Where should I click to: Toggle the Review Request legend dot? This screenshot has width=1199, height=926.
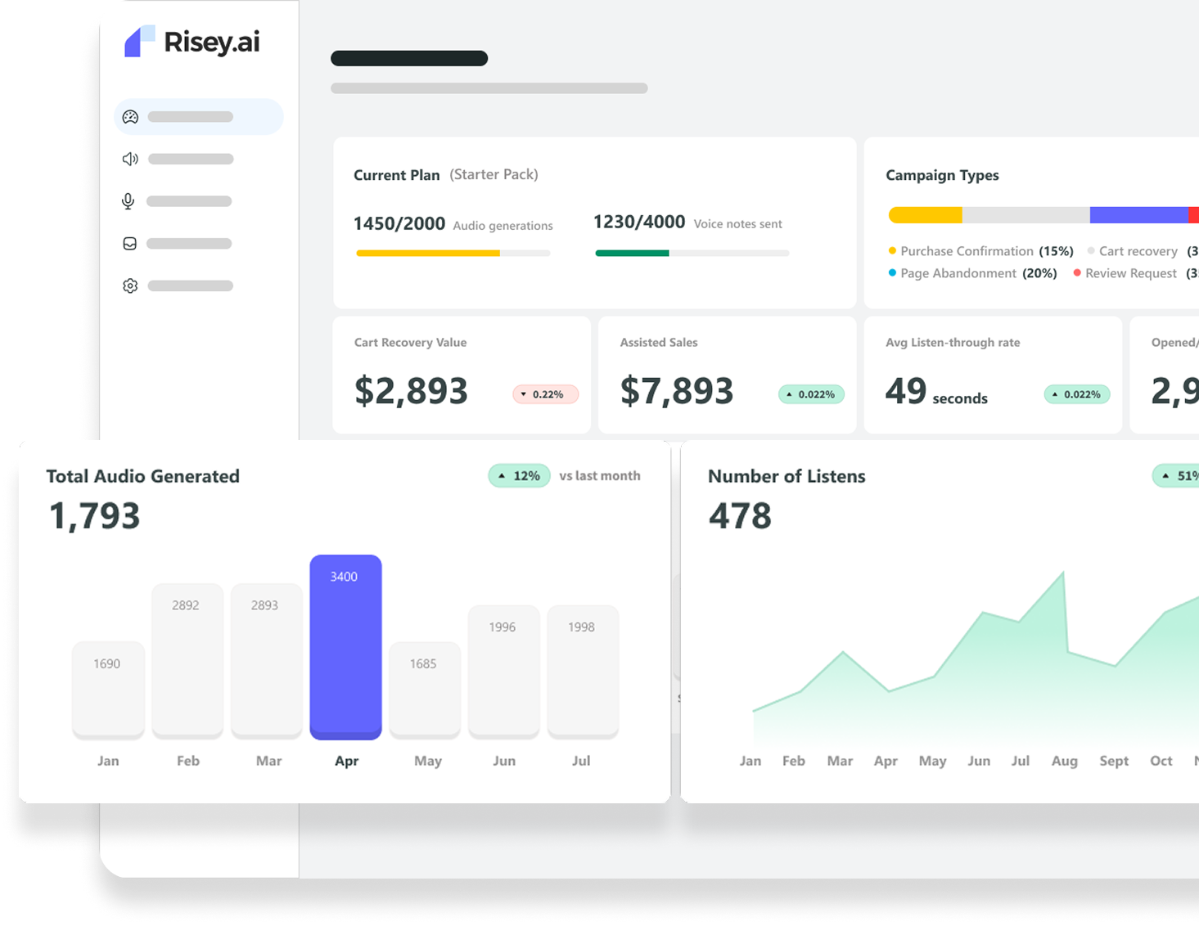click(1077, 273)
